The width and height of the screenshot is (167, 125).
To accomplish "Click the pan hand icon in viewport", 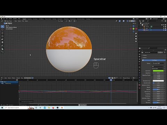I will pyautogui.click(x=136, y=36).
